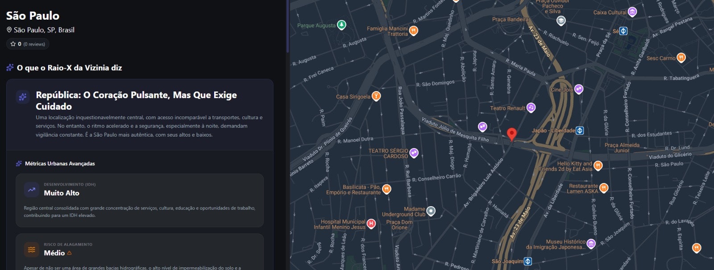Screen dimensions: 714x270
Task: Click 'Métricas Urbanas Avançadas' heading
Action: (x=60, y=164)
